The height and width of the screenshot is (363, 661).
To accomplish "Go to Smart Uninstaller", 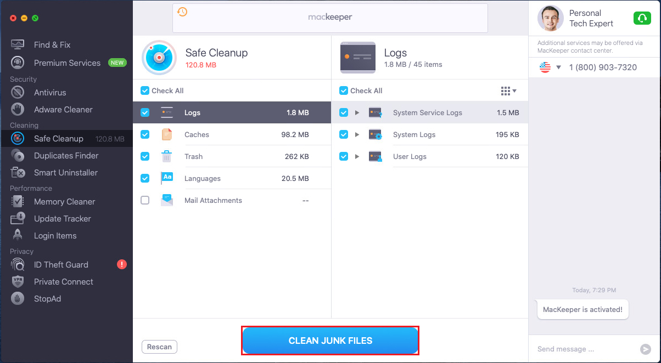I will pyautogui.click(x=66, y=173).
